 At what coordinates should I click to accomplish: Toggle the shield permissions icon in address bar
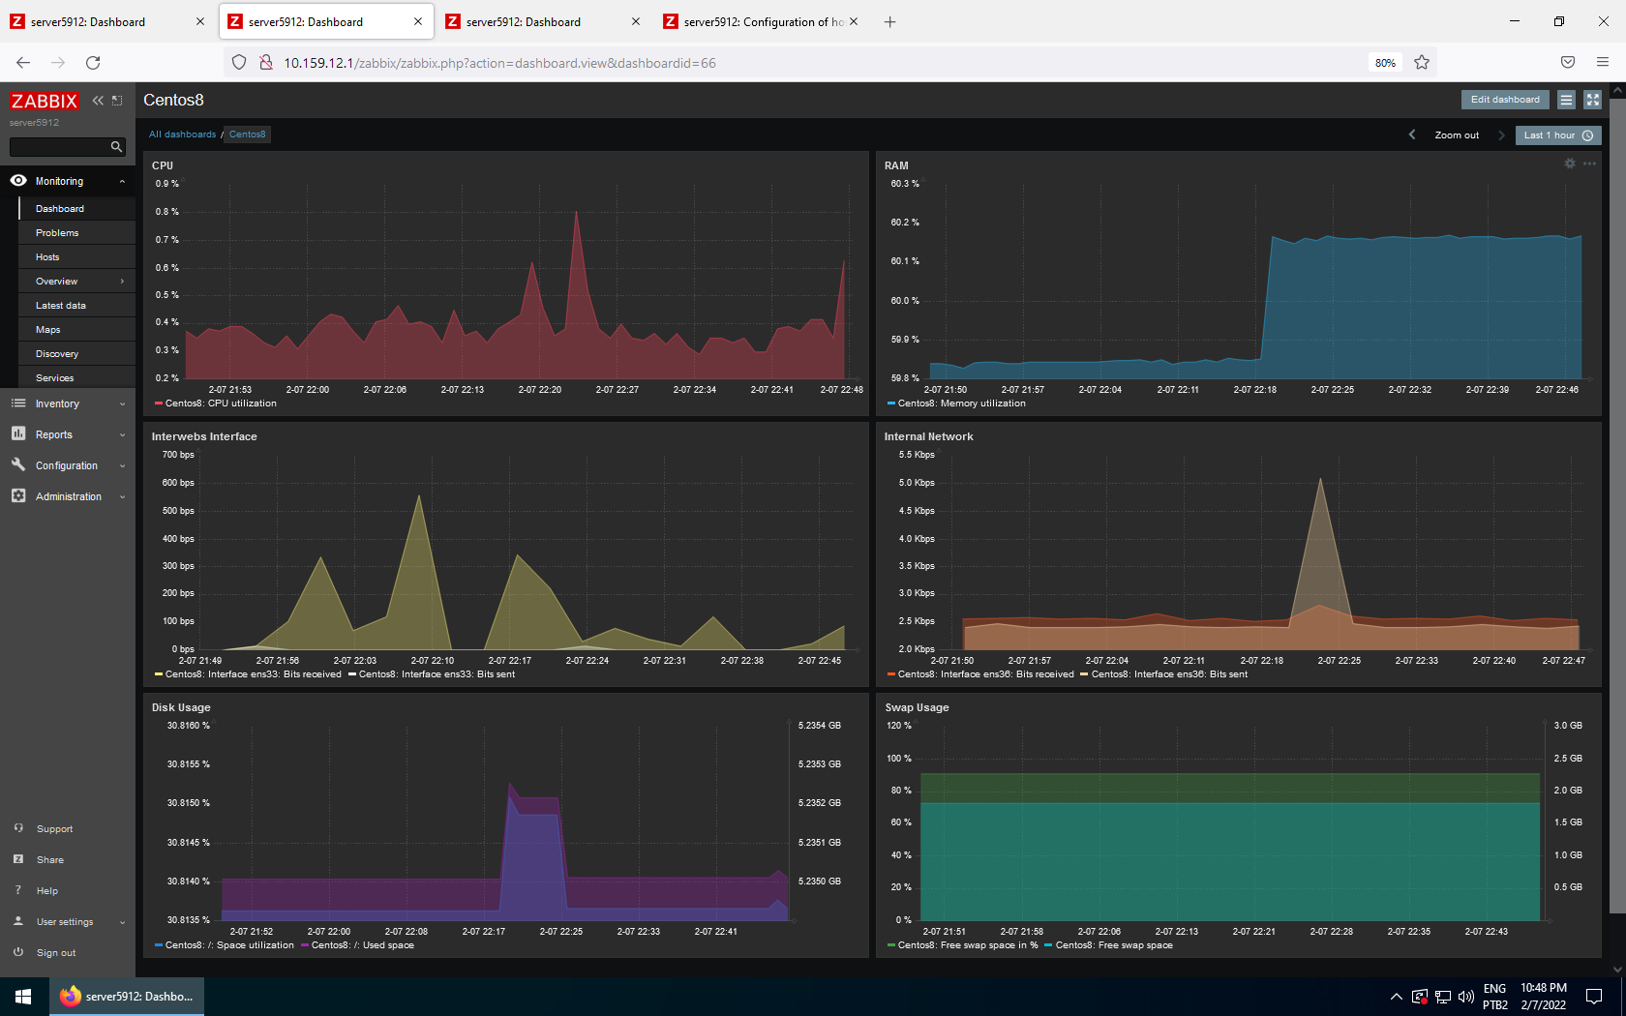[238, 62]
